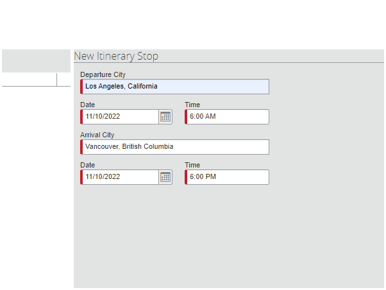Screen dimensions: 386x290
Task: Click the white box below the left panel
Action: [29, 80]
